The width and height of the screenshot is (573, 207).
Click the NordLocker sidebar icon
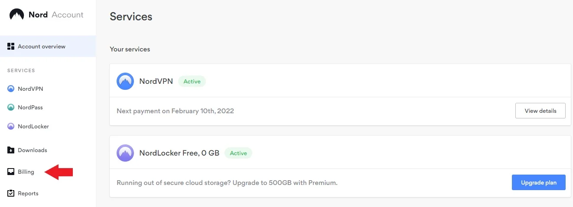click(x=11, y=127)
